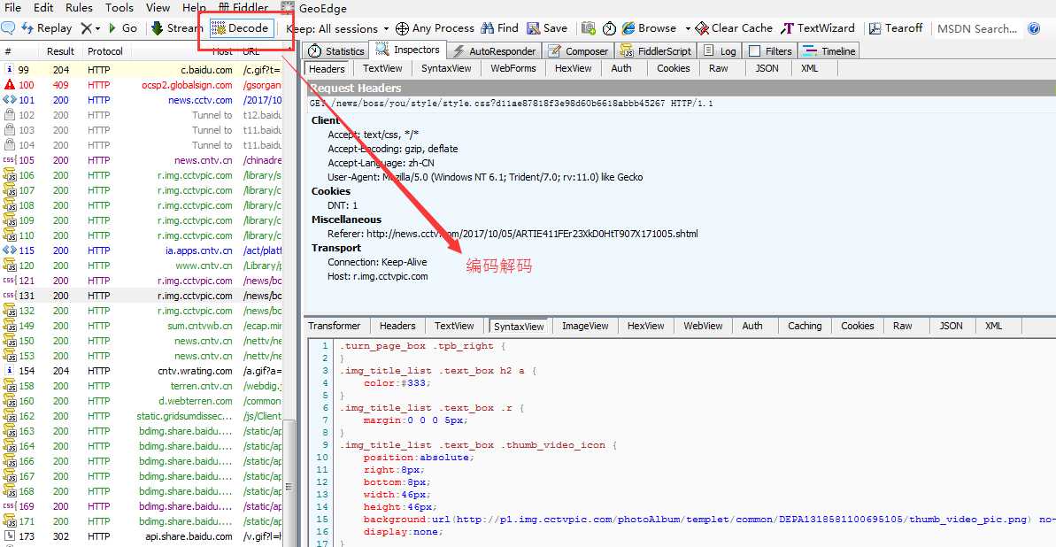
Task: Click the Browse button with IE icon
Action: point(649,28)
